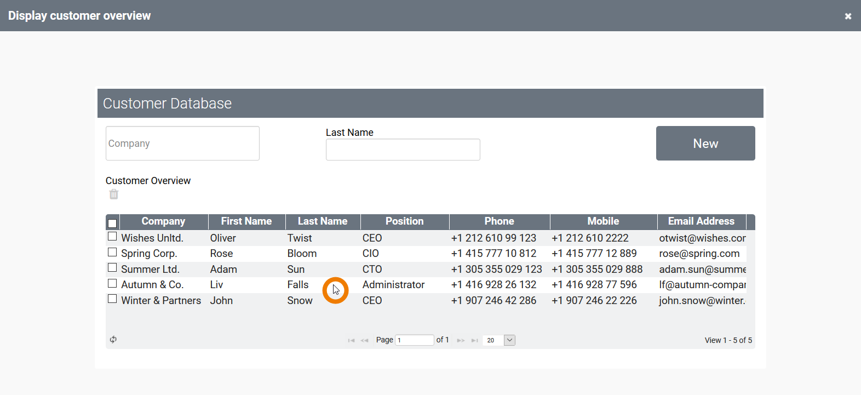Click the CIO position cell
Screen dimensions: 861x395
pos(405,254)
